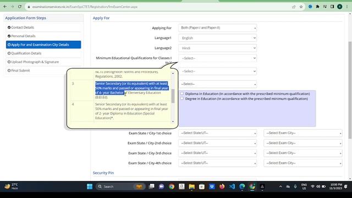
Task: Click the tooltip scrollbar down arrow
Action: pyautogui.click(x=173, y=122)
